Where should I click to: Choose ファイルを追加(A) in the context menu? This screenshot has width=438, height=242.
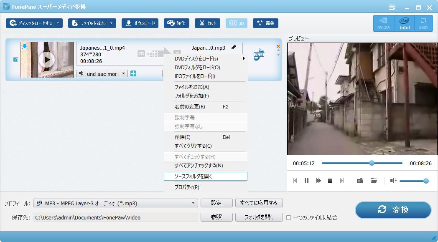(206, 87)
